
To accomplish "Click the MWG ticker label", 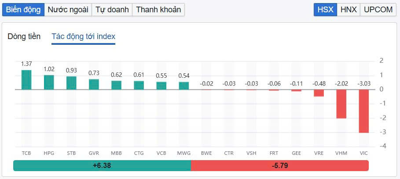I will (183, 153).
